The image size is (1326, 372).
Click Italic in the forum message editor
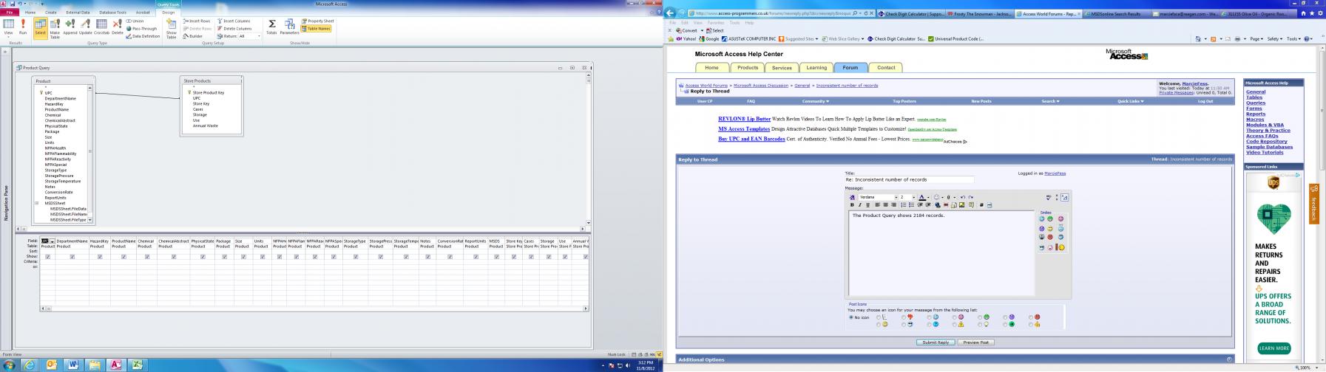click(x=859, y=205)
